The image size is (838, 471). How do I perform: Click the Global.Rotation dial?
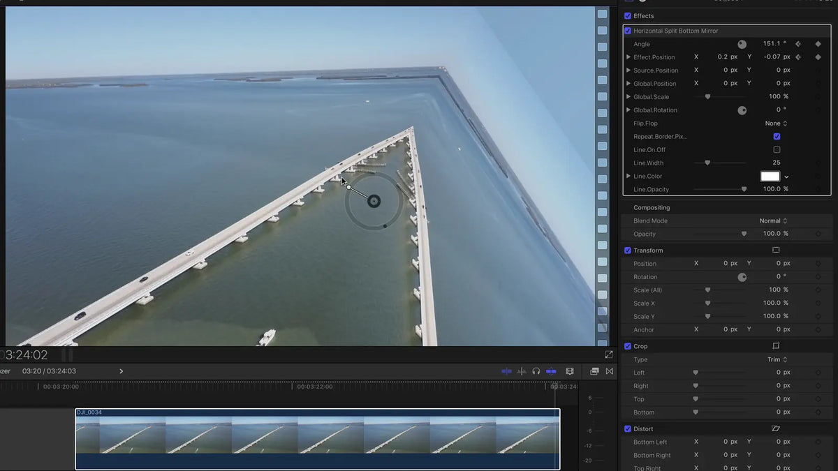742,110
